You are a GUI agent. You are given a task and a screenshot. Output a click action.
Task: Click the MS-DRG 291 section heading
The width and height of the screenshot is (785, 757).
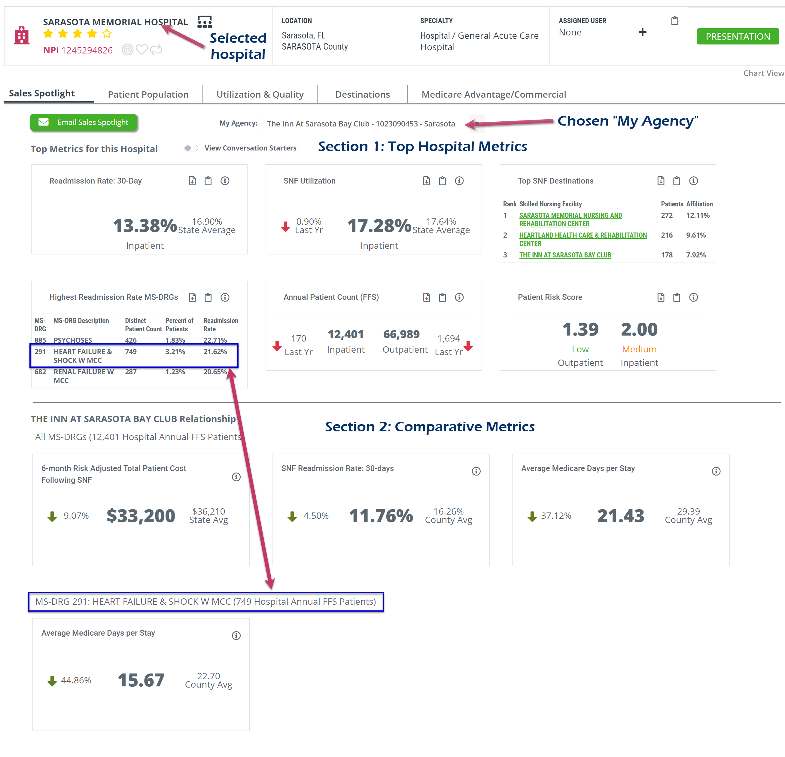point(205,602)
